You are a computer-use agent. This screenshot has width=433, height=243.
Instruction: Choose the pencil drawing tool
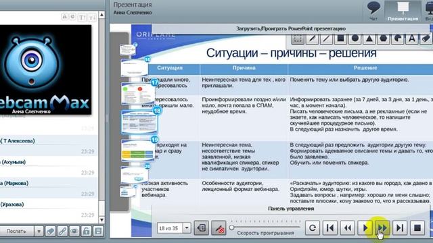312,38
